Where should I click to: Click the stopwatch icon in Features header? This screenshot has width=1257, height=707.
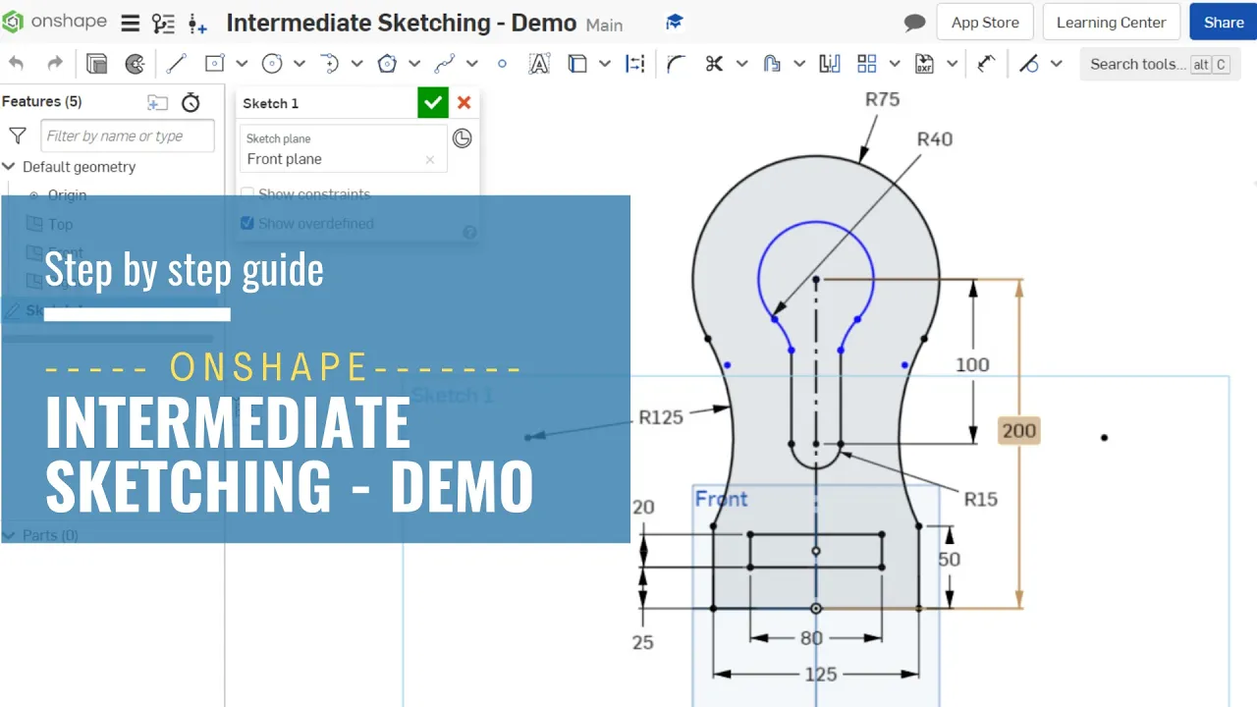coord(191,102)
